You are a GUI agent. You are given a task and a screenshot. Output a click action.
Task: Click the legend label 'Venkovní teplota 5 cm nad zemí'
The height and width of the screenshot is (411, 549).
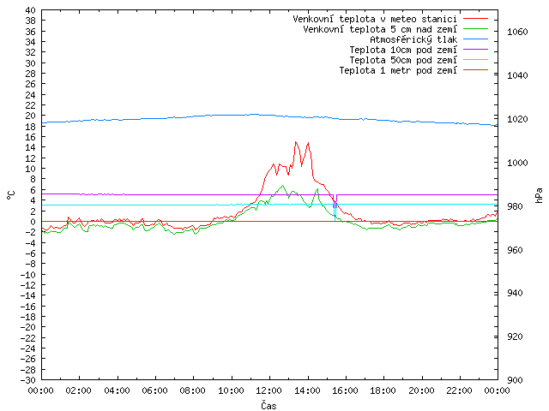tap(380, 29)
